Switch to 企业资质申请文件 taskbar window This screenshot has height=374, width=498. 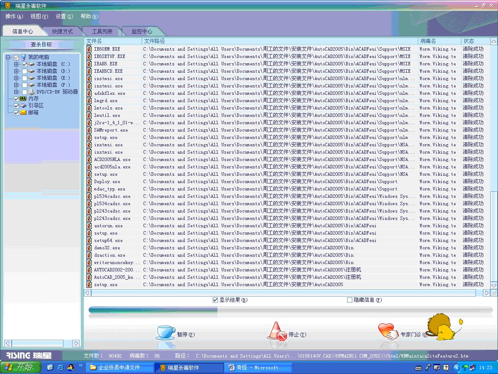(x=119, y=368)
